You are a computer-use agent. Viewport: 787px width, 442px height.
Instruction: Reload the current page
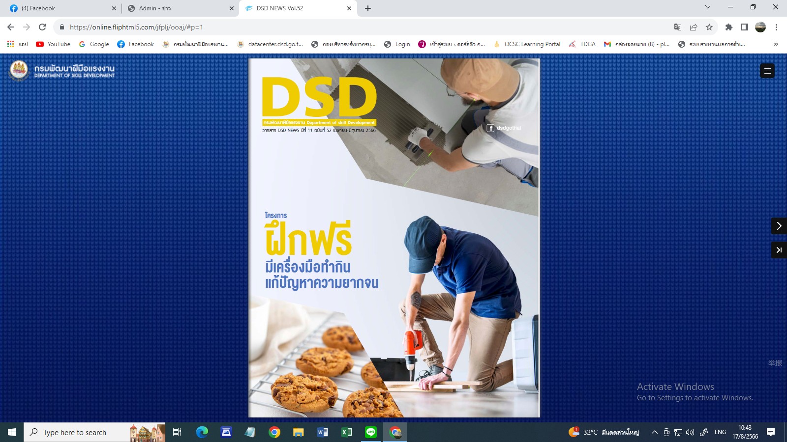tap(42, 27)
